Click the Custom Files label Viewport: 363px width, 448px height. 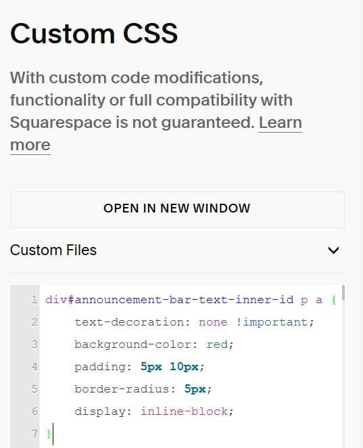pos(53,250)
